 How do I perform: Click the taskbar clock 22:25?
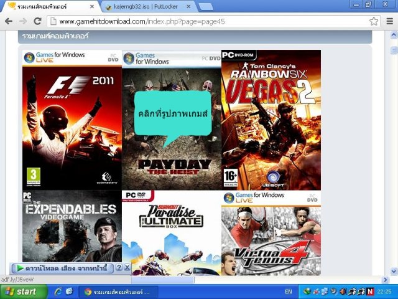384,292
